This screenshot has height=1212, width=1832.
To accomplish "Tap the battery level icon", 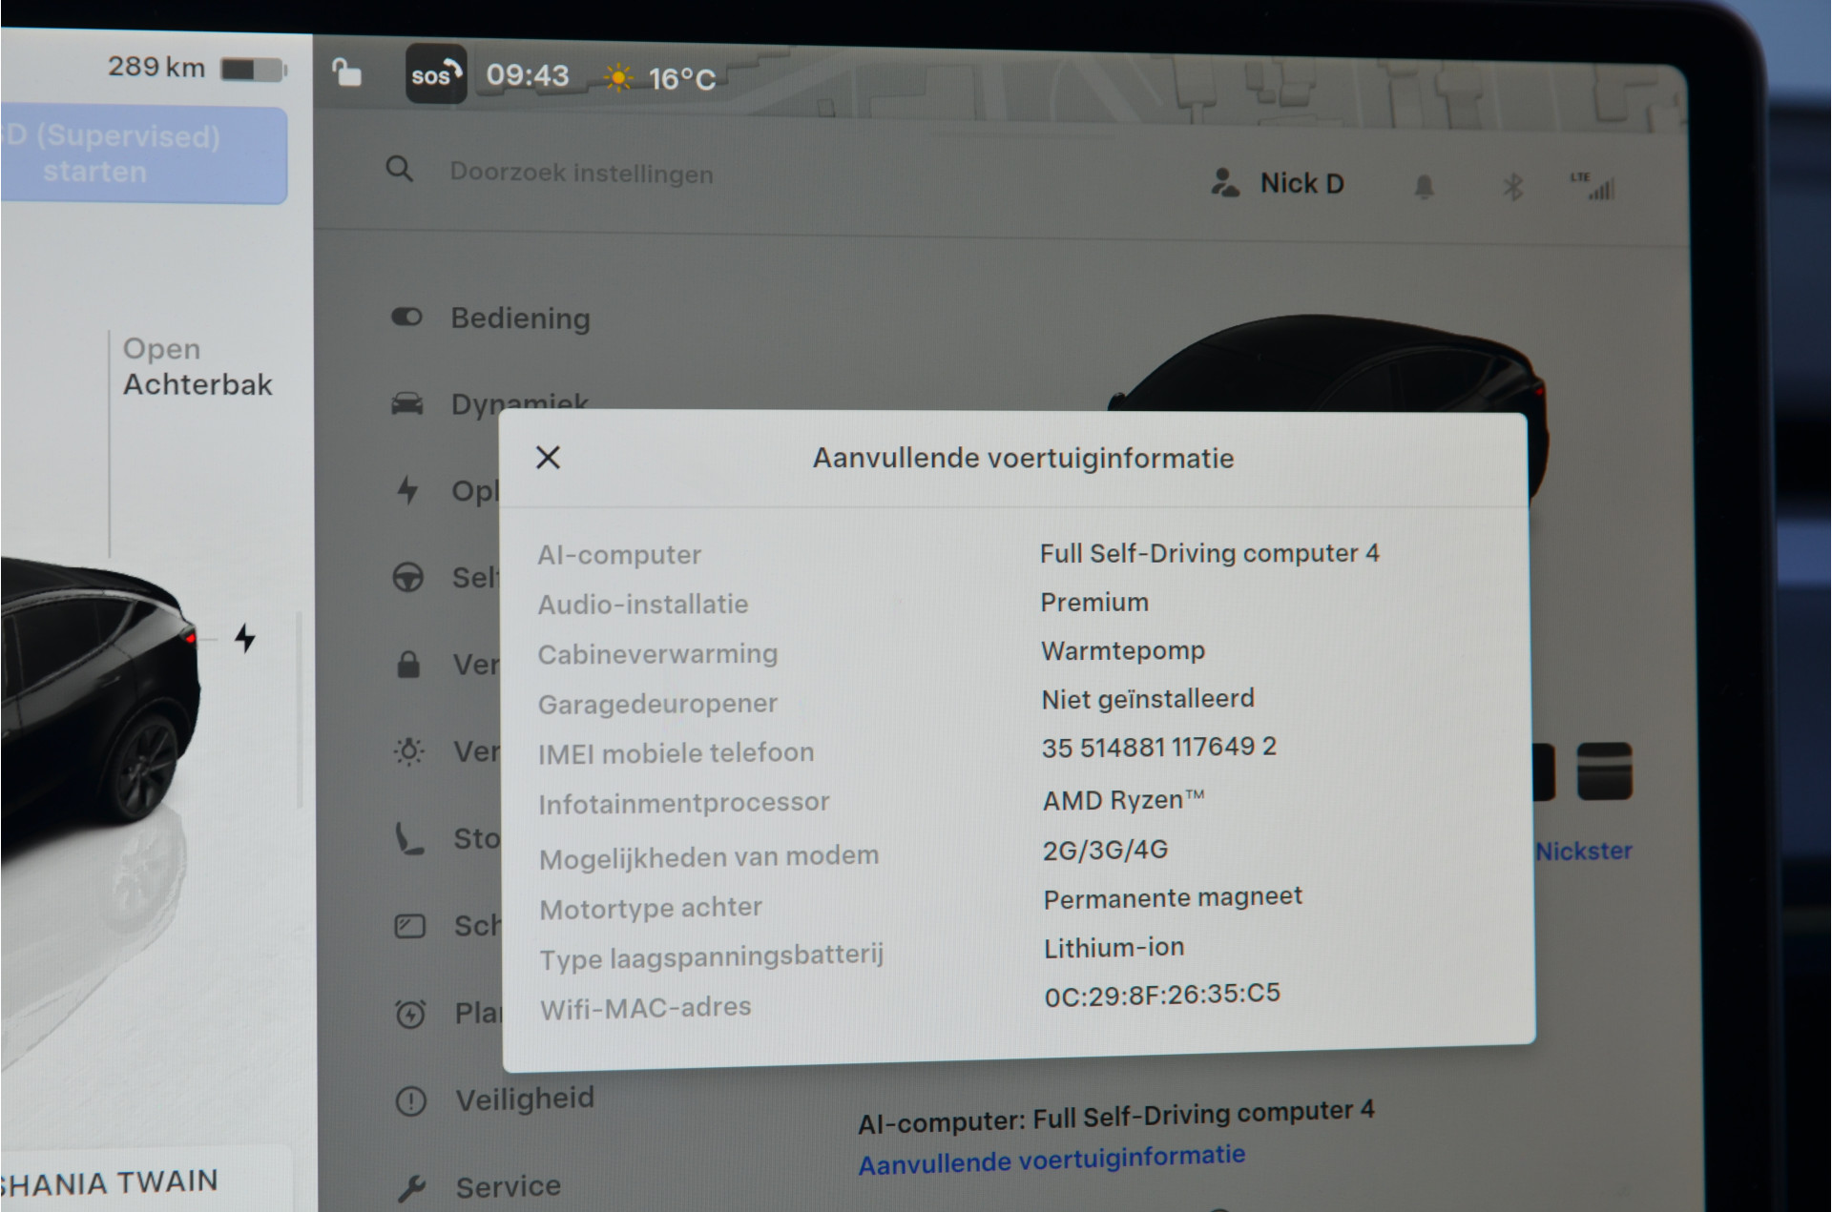I will pyautogui.click(x=254, y=70).
